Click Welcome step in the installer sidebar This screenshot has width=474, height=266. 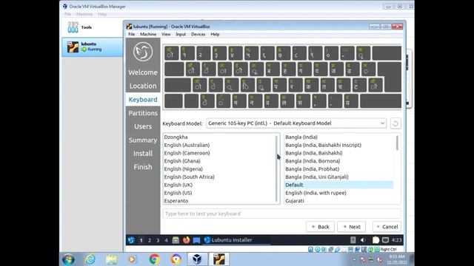[x=143, y=72]
